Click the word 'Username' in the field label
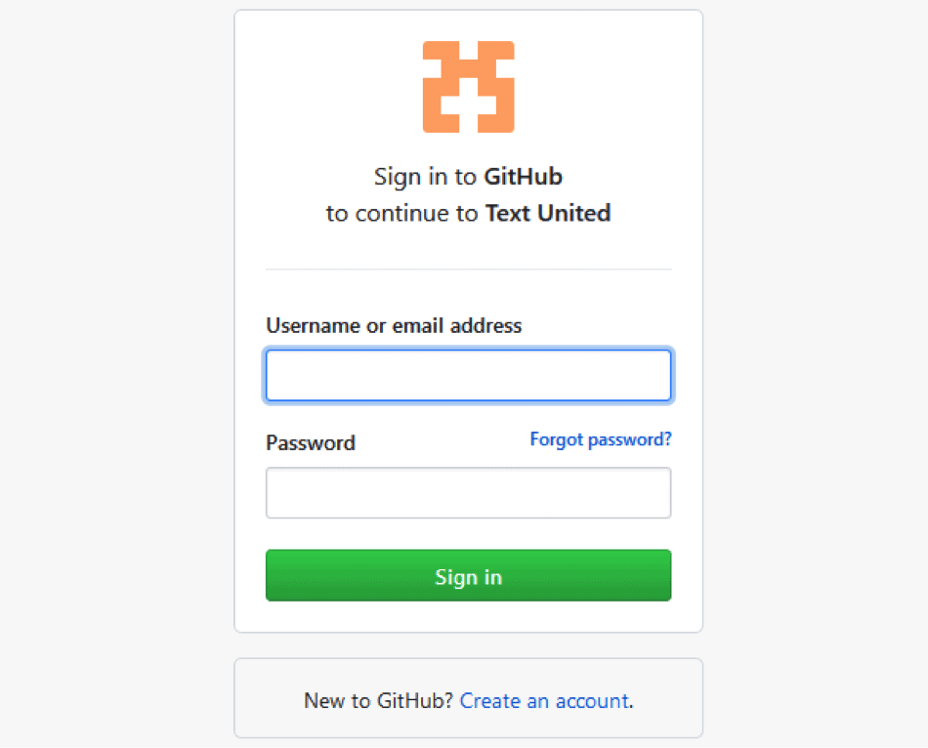This screenshot has width=928, height=748. (x=314, y=325)
